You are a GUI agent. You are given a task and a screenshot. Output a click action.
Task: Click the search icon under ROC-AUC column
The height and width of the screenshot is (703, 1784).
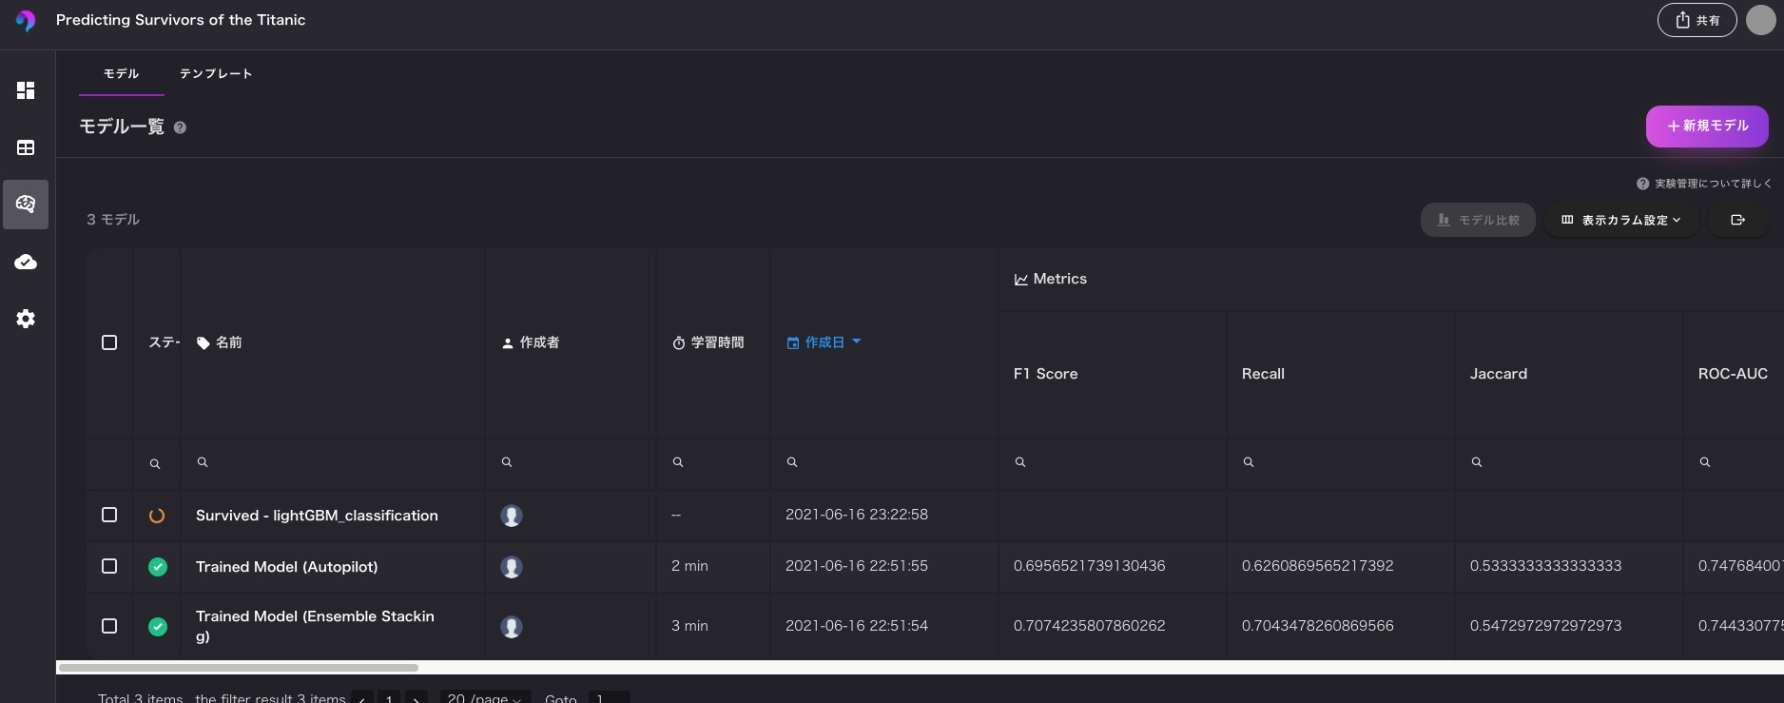pyautogui.click(x=1705, y=462)
